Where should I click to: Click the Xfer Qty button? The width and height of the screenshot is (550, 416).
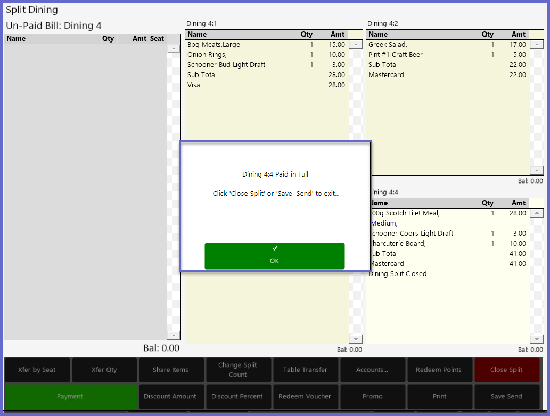(x=104, y=370)
